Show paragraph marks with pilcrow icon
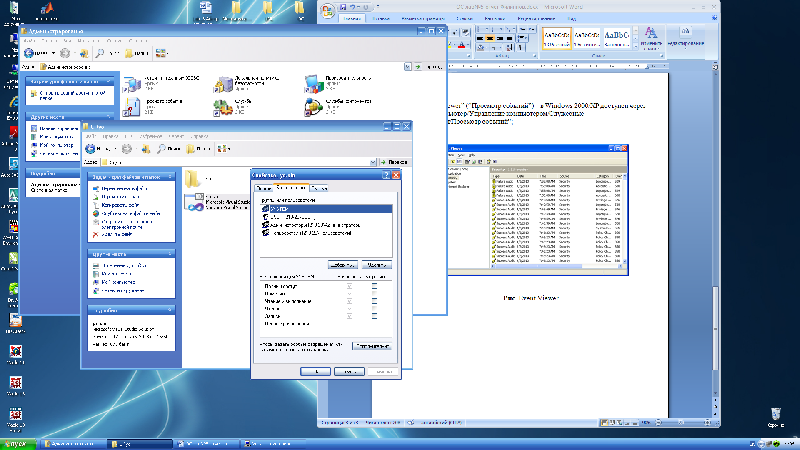The height and width of the screenshot is (450, 800). [x=521, y=47]
